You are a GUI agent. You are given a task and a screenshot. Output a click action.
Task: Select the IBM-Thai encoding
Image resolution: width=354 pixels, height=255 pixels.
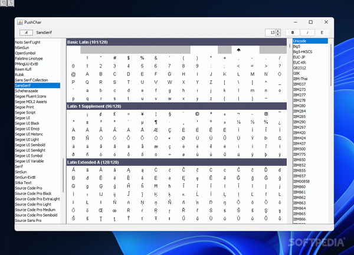(300, 79)
